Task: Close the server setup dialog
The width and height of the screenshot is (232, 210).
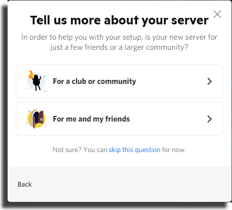Action: pyautogui.click(x=217, y=14)
